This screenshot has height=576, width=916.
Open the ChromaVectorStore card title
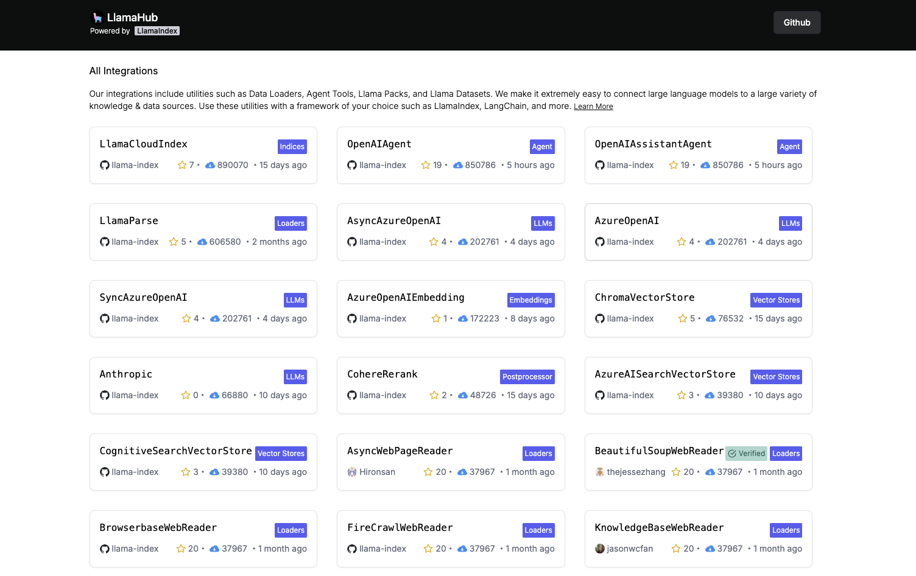(645, 298)
